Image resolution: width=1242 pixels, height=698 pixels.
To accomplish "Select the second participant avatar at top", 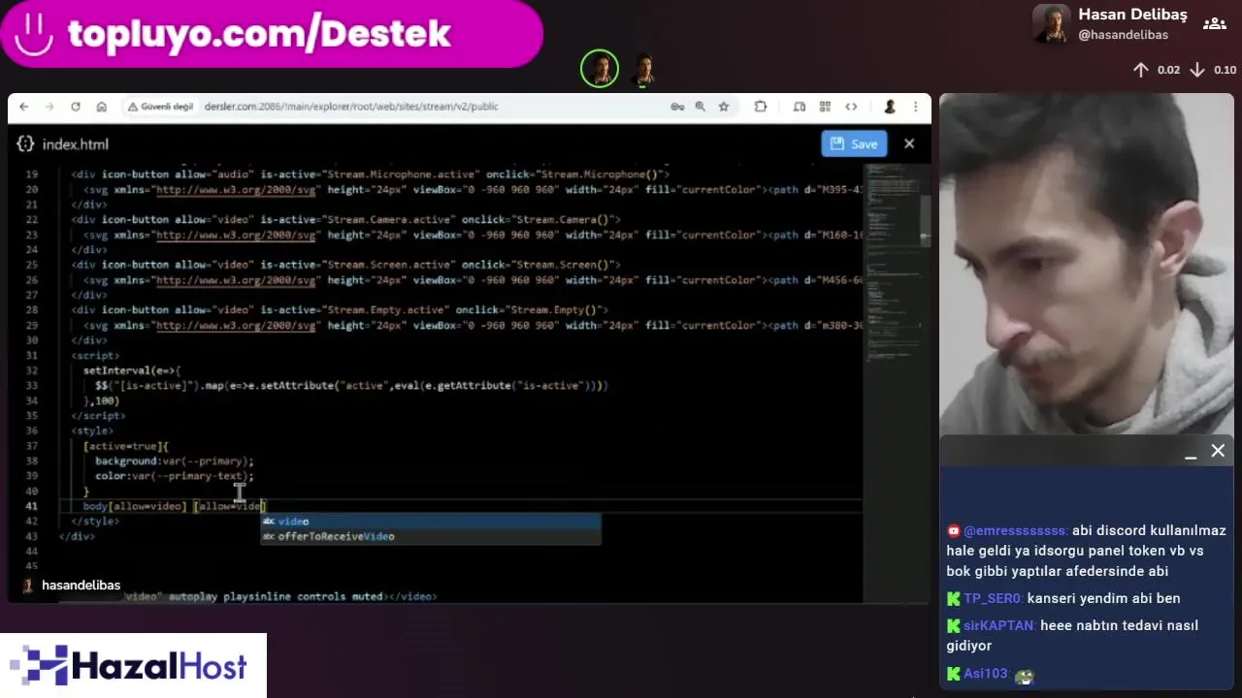I will (x=644, y=69).
